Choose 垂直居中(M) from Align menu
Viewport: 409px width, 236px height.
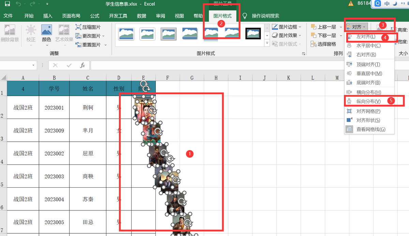tap(369, 73)
